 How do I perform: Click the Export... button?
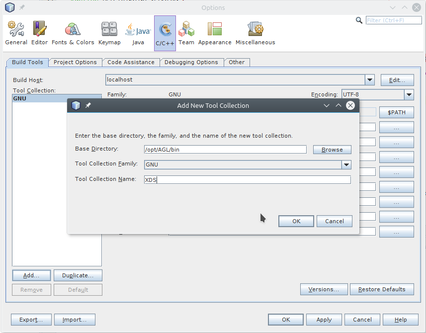coord(31,320)
